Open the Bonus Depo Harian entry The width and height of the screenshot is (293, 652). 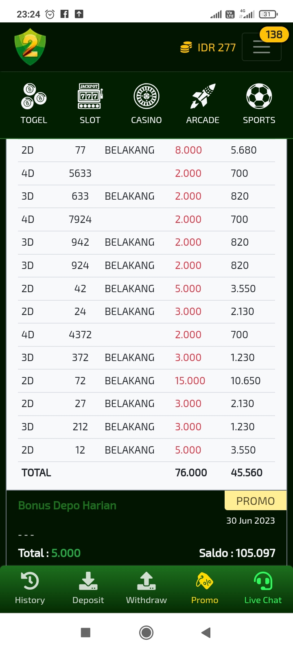[68, 506]
